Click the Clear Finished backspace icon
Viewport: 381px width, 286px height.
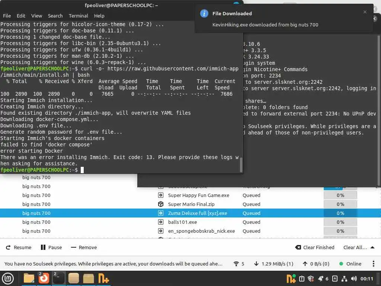pyautogui.click(x=298, y=247)
